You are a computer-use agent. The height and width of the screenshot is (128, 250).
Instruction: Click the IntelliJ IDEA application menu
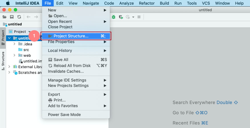[x=27, y=3]
